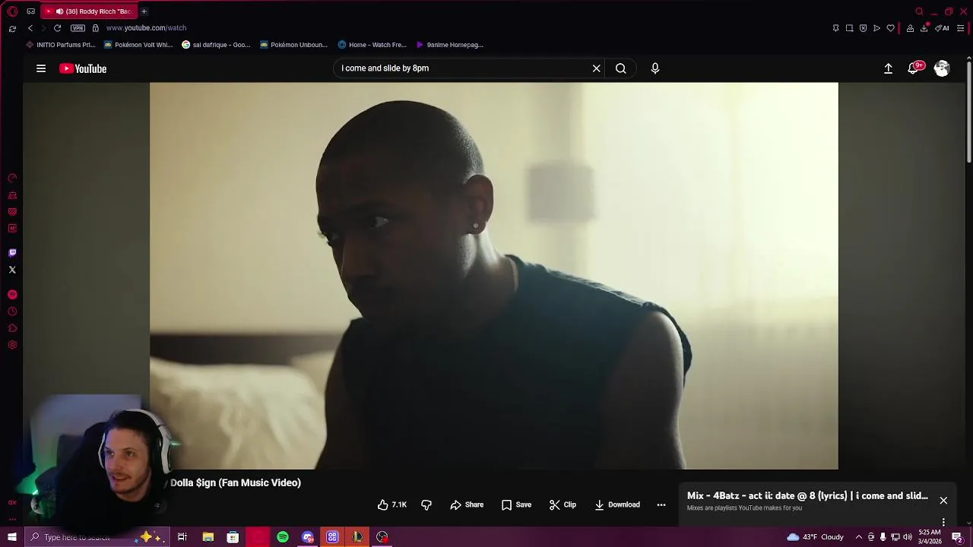Open a new browser tab
The image size is (973, 547).
point(144,11)
